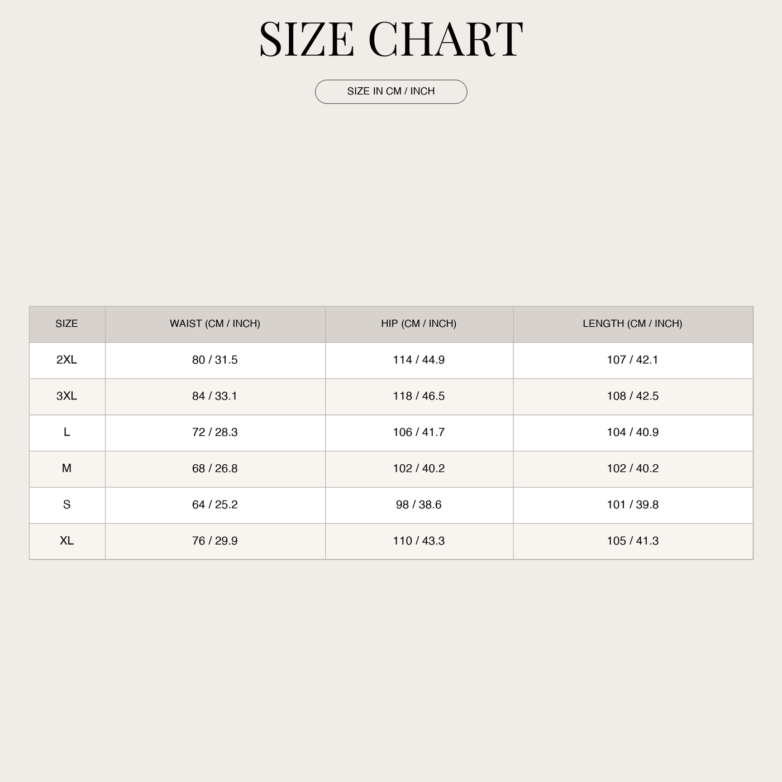782x782 pixels.
Task: Click hip value 98 / 38.6
Action: point(419,505)
